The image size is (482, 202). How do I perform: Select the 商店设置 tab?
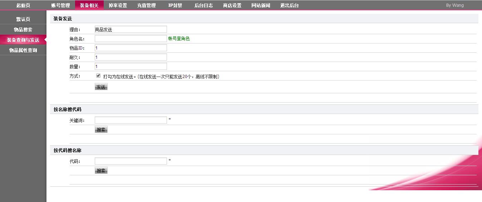(232, 5)
